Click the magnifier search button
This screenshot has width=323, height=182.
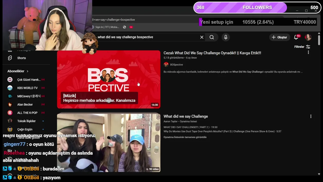point(212,37)
